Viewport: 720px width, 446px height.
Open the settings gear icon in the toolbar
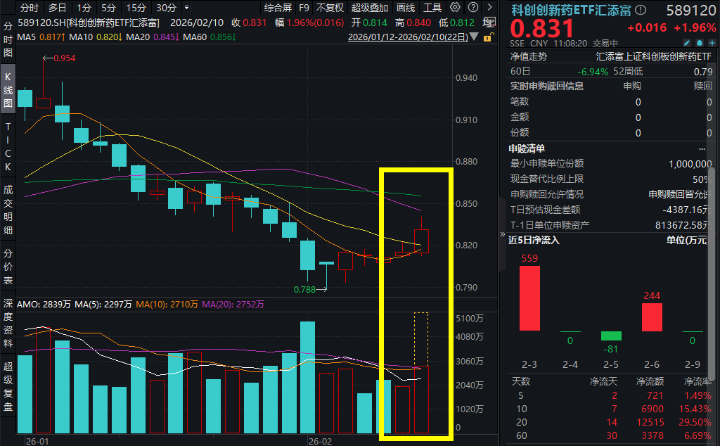pos(454,8)
